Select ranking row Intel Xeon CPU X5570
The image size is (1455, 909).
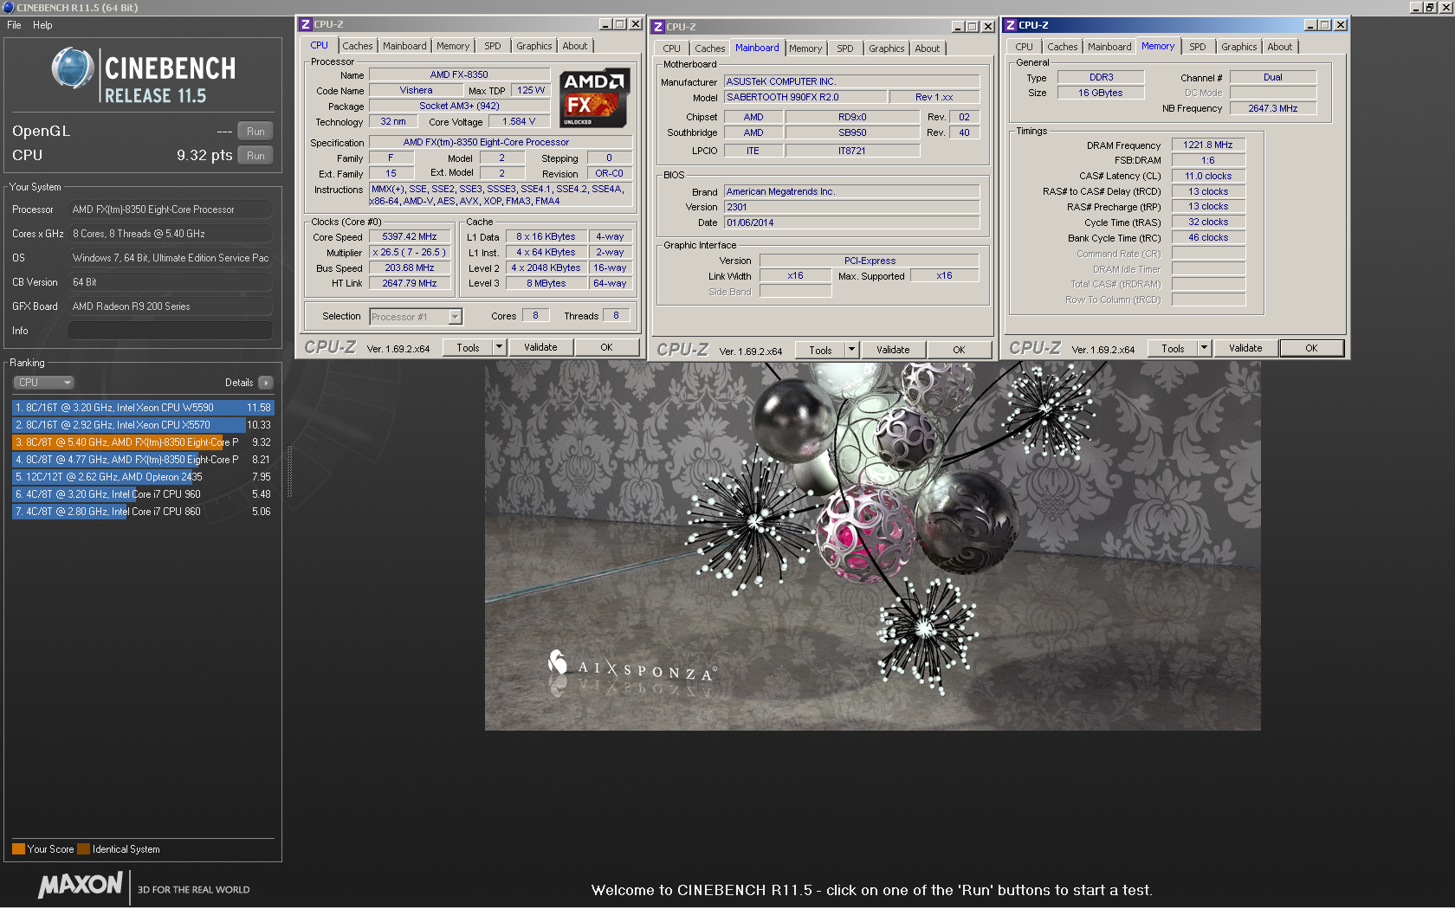[x=143, y=425]
